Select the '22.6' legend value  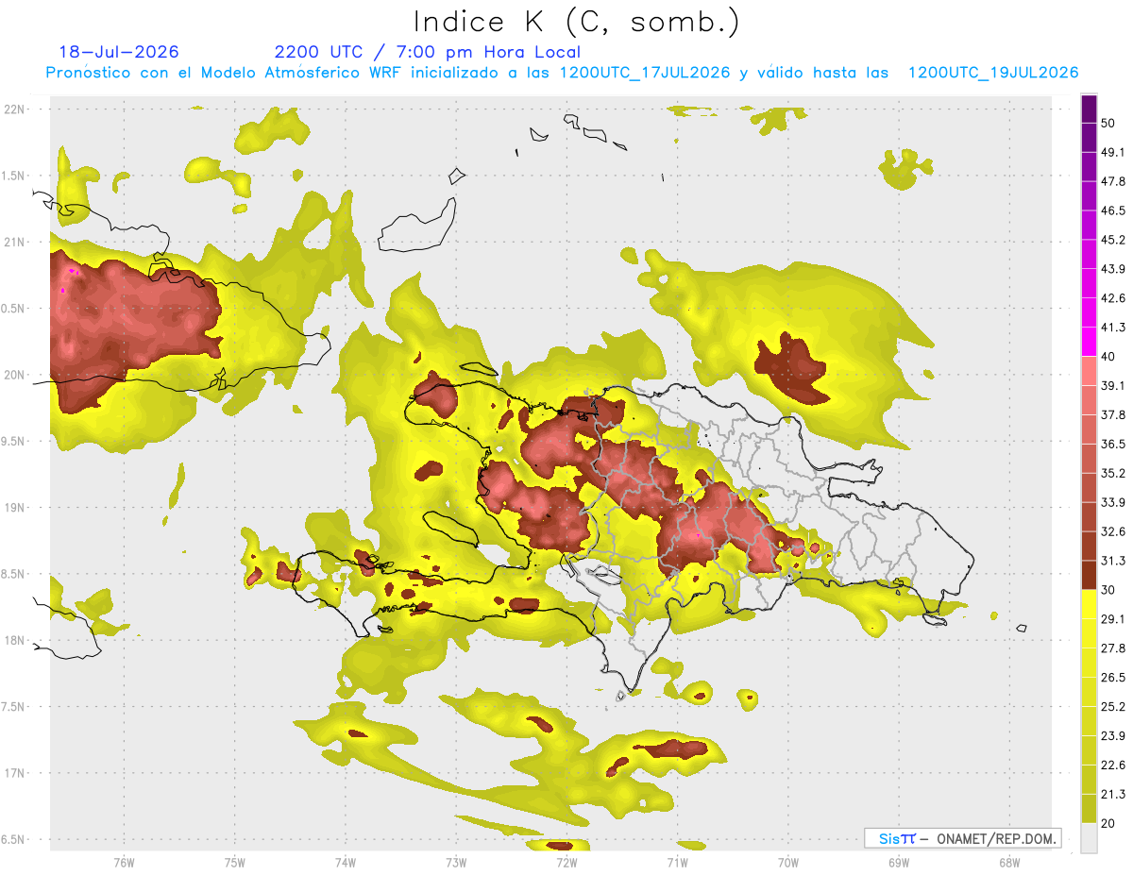click(1113, 766)
